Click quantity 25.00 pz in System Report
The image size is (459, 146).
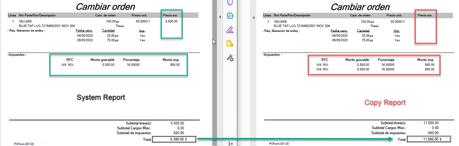pos(112,36)
